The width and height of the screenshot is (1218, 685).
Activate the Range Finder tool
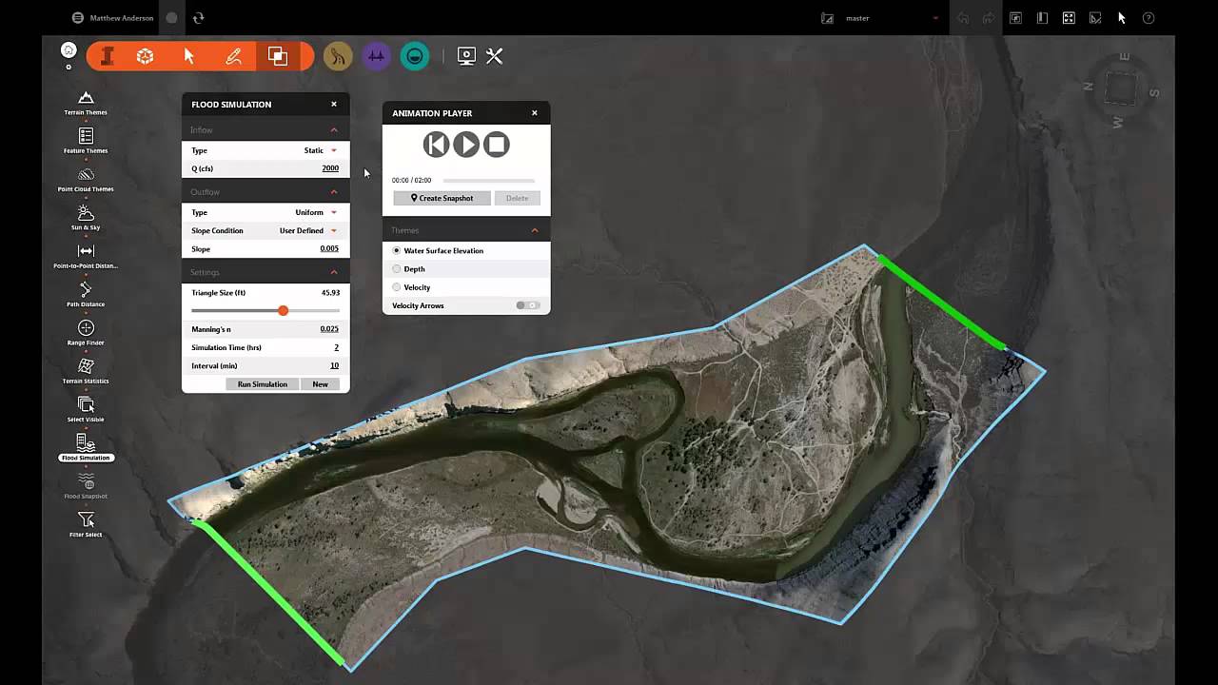point(86,333)
